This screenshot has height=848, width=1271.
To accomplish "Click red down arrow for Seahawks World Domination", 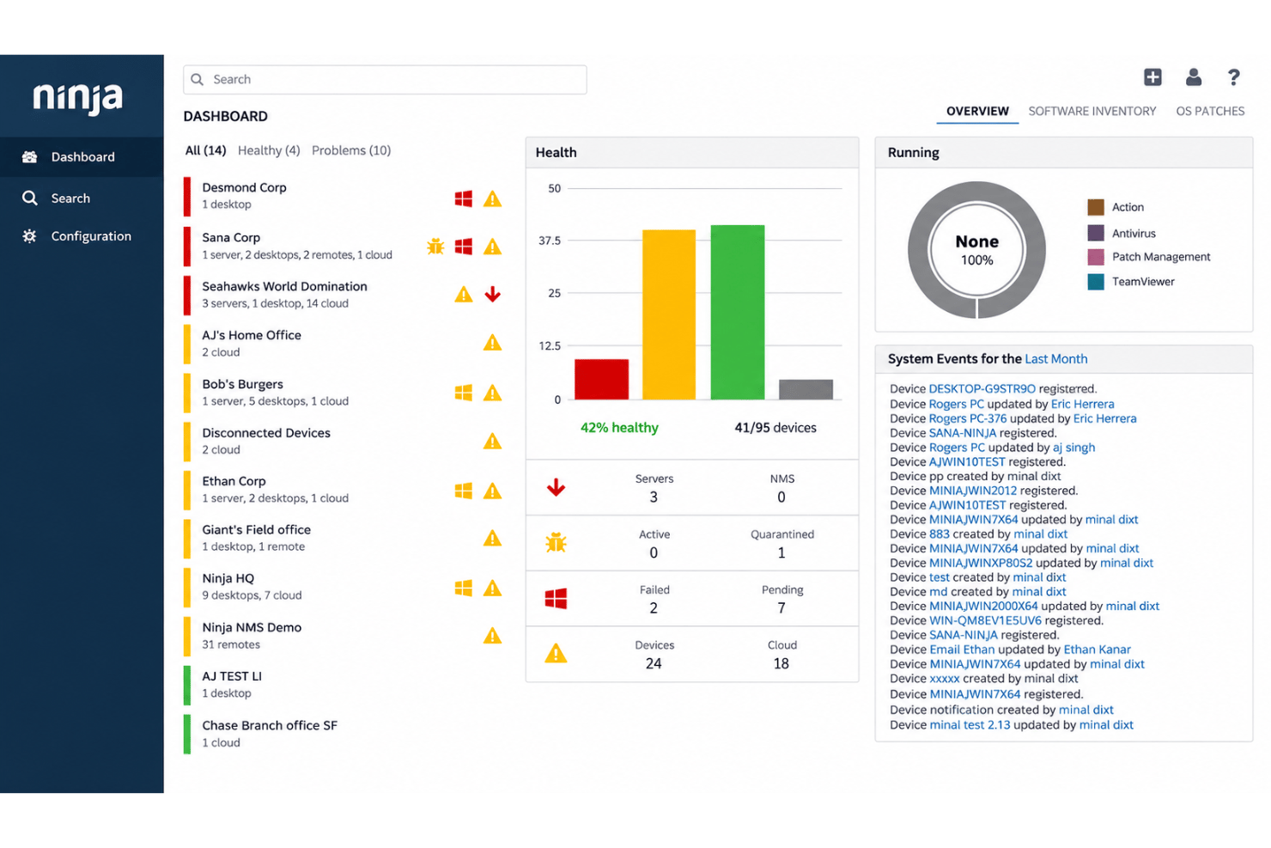I will pos(492,295).
